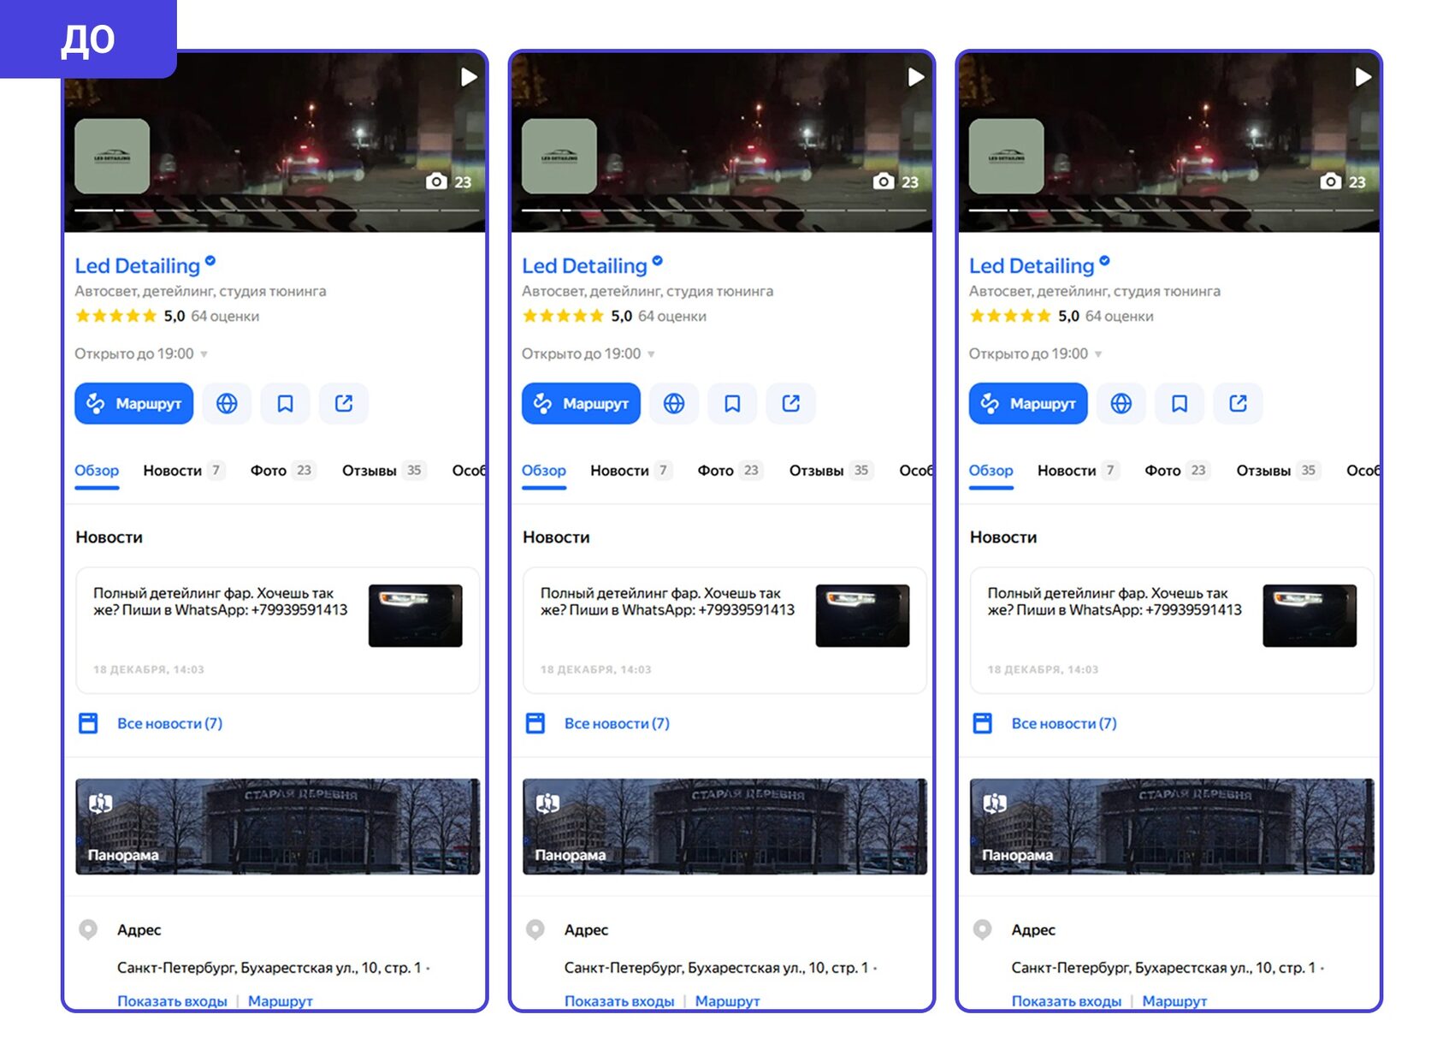
Task: Share Led Detailing from the right card
Action: [x=1239, y=403]
